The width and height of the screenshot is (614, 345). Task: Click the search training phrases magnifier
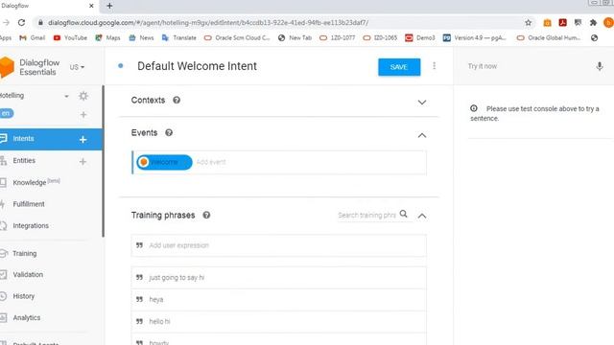click(403, 214)
